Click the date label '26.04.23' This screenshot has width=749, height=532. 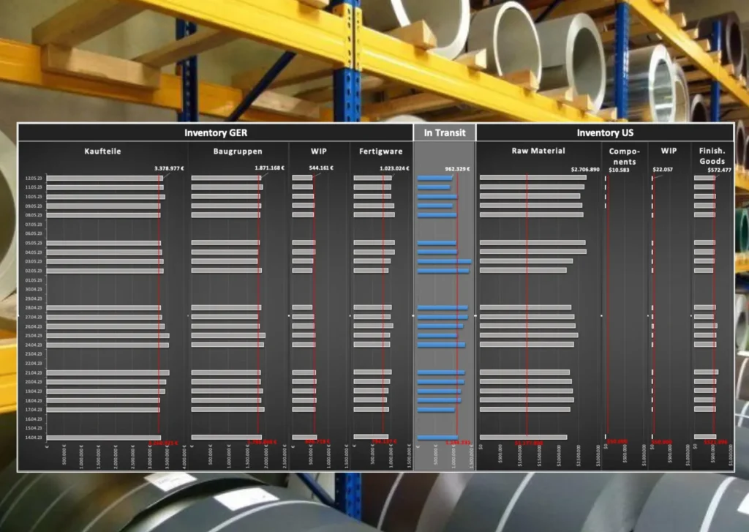pyautogui.click(x=34, y=326)
